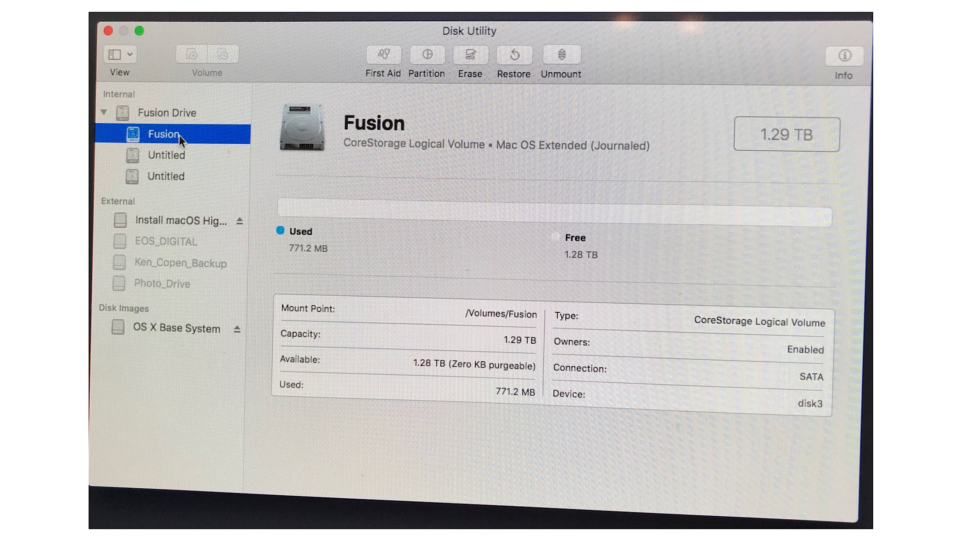
Task: Click the Owners Enabled value
Action: (x=805, y=350)
